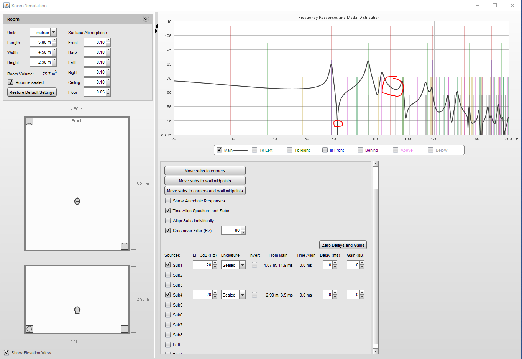Click scrollbar up arrow in sources panel
The width and height of the screenshot is (522, 359).
[x=376, y=164]
